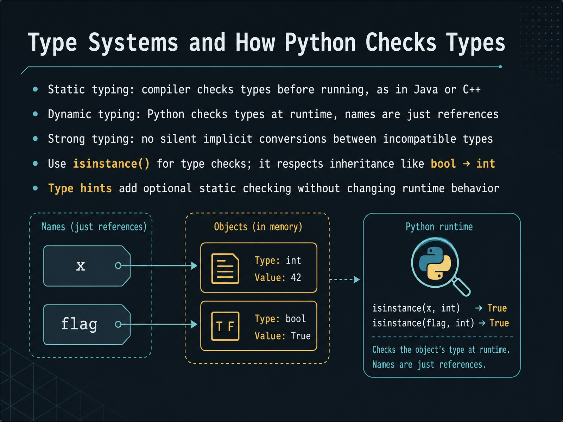Screen dimensions: 563x422
Task: Click the 'Objects (in memory)' heading
Action: pos(258,227)
